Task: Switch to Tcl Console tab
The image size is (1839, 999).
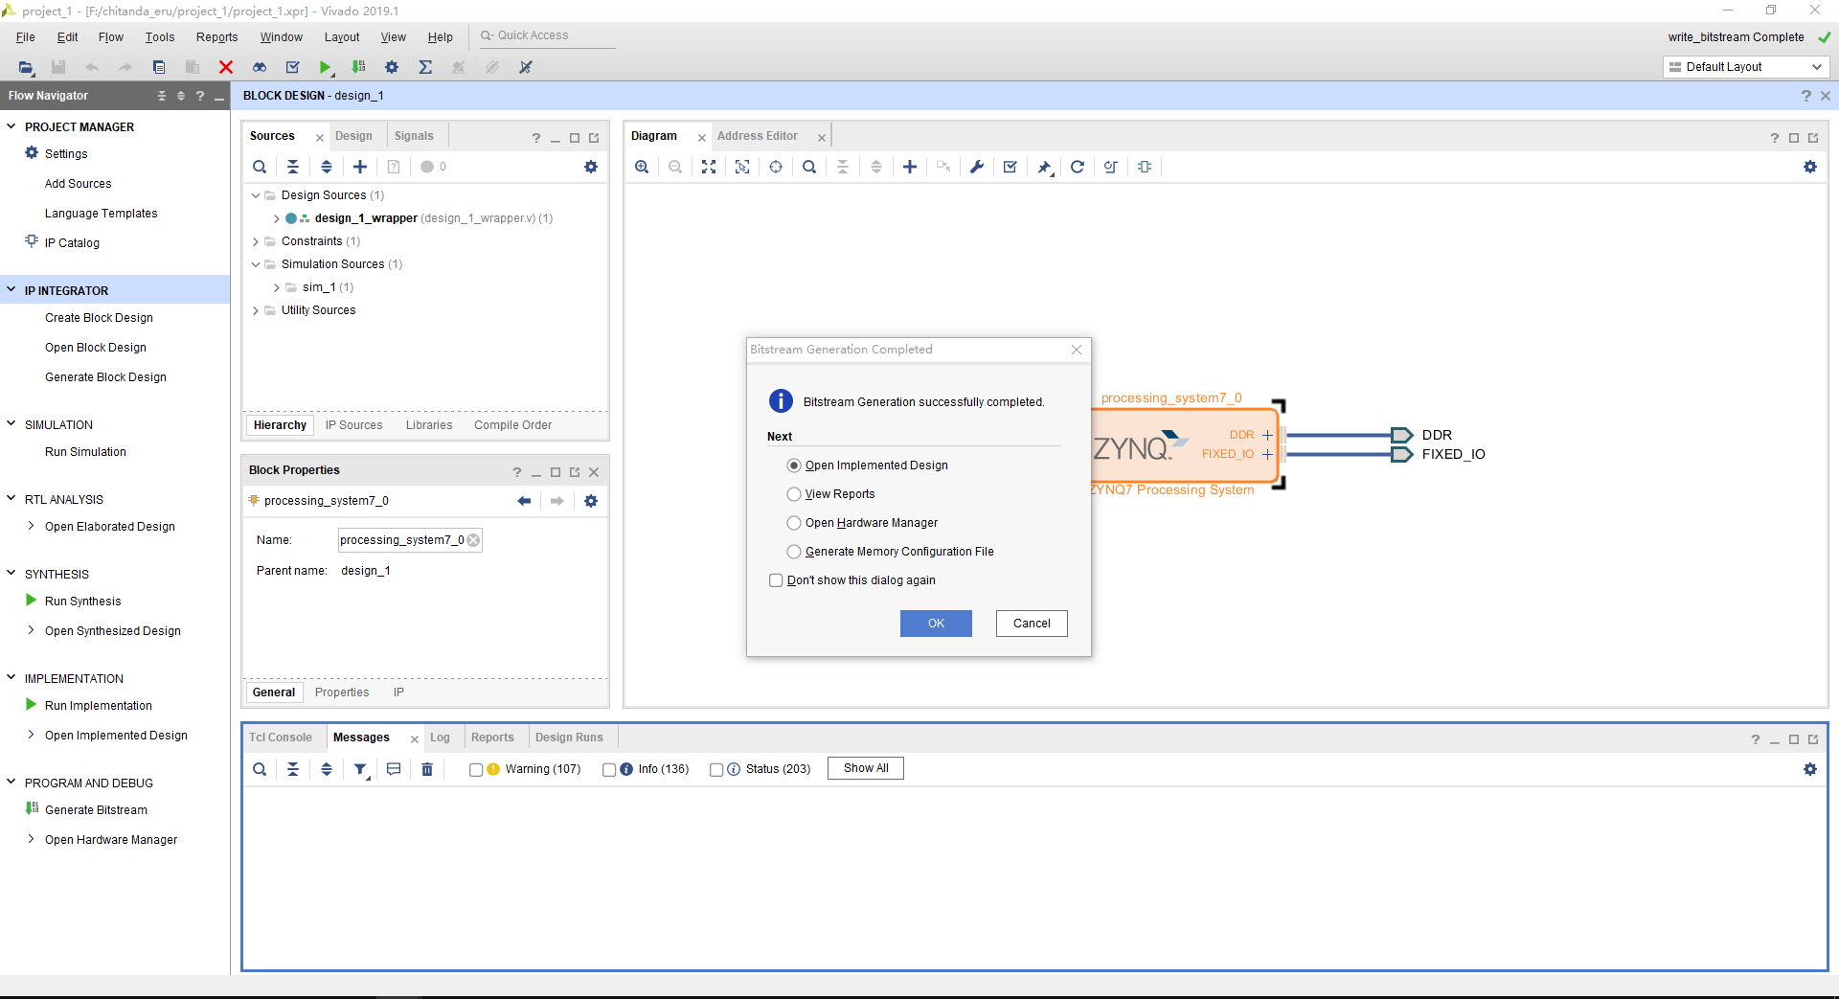Action: click(x=281, y=738)
